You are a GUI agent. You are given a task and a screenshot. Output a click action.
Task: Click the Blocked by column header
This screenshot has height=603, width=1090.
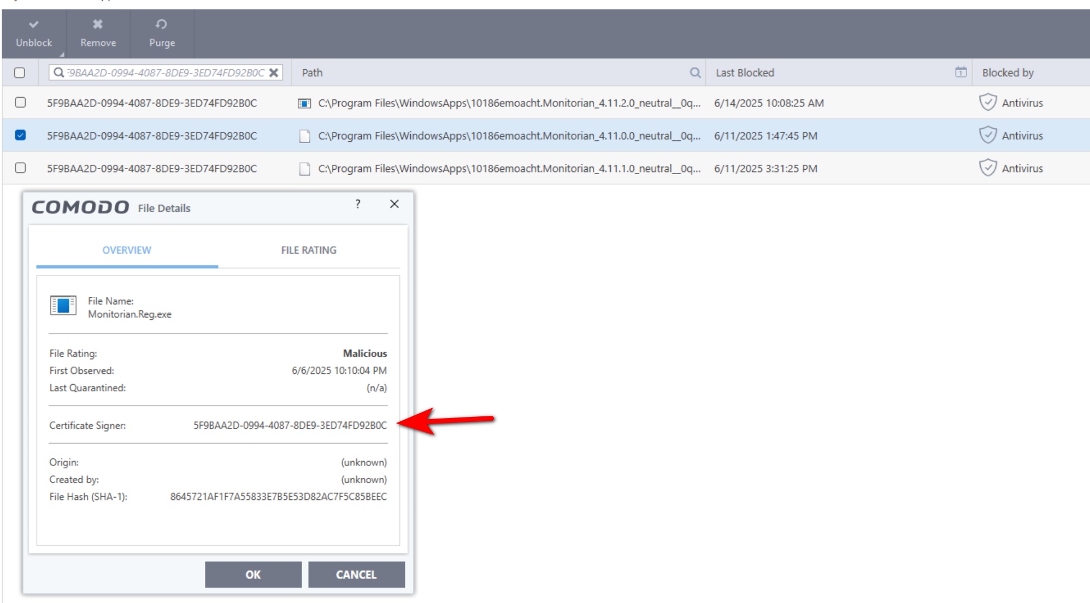(1008, 73)
